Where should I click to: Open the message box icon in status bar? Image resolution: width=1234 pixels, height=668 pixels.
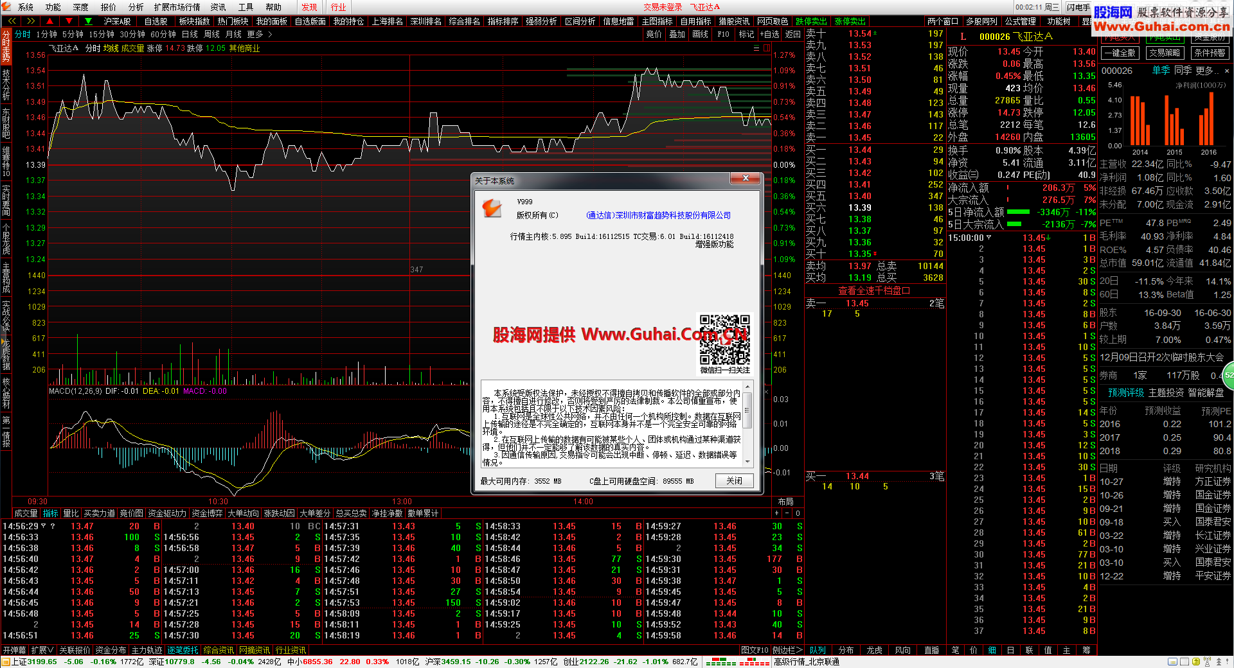pos(1174,662)
